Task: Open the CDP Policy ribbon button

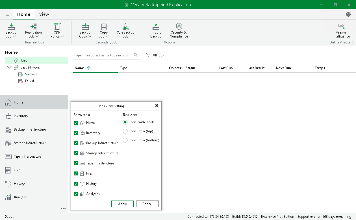Action: (x=57, y=30)
